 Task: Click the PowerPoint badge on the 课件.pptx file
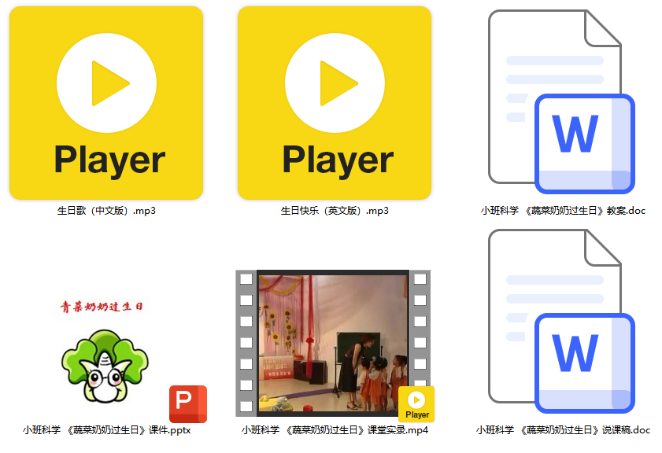coord(188,404)
